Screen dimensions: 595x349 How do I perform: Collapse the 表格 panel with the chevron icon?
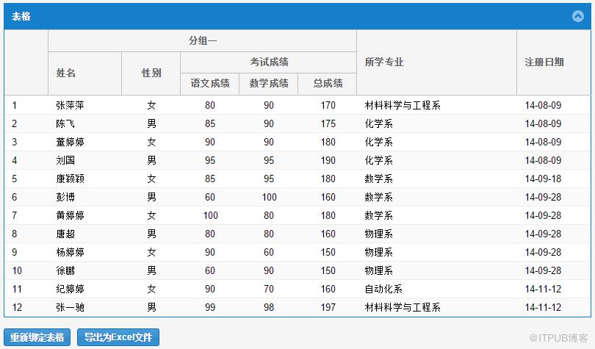[x=578, y=16]
